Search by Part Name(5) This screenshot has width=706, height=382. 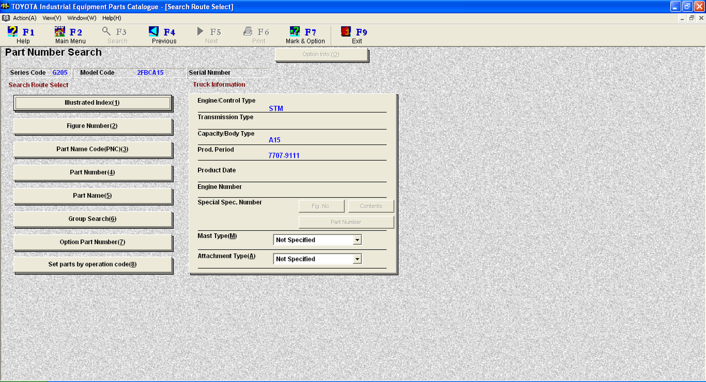tap(93, 196)
